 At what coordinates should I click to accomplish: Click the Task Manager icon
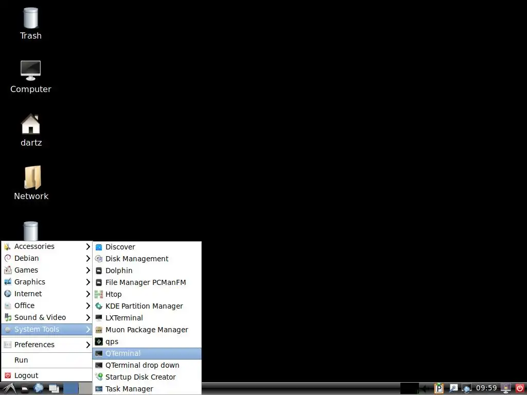point(99,389)
